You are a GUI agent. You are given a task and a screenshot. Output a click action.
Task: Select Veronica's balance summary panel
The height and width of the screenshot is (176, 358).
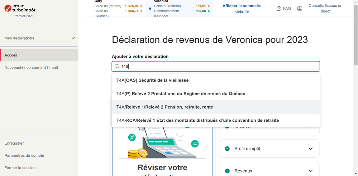[179, 8]
